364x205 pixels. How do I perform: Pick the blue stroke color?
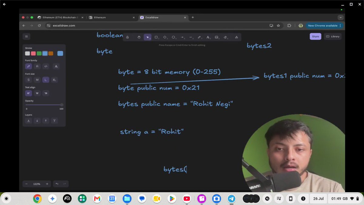coord(45,53)
